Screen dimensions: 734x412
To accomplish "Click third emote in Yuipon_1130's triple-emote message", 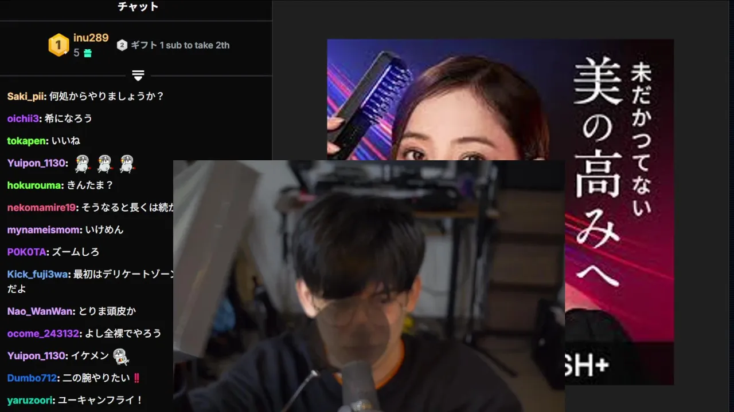I will 126,164.
